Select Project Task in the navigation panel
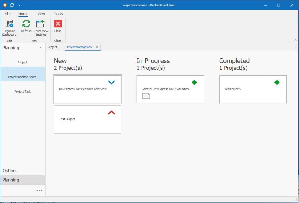The image size is (299, 203). tap(22, 92)
